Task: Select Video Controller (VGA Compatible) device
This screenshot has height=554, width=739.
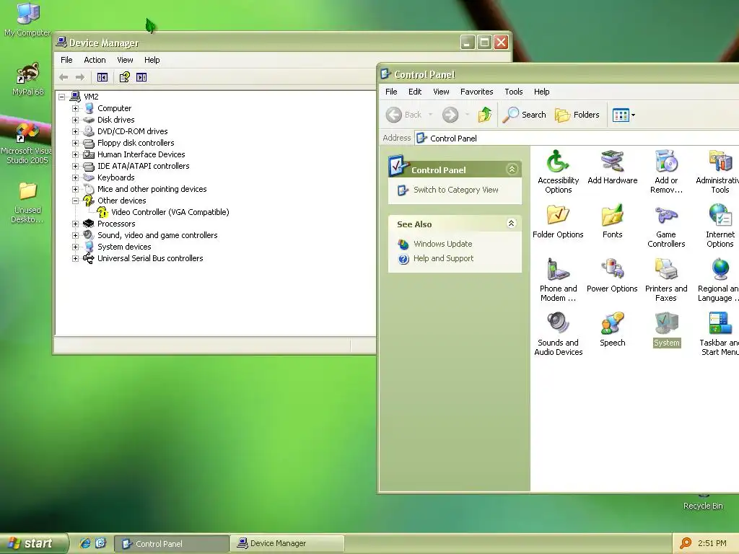Action: click(170, 212)
